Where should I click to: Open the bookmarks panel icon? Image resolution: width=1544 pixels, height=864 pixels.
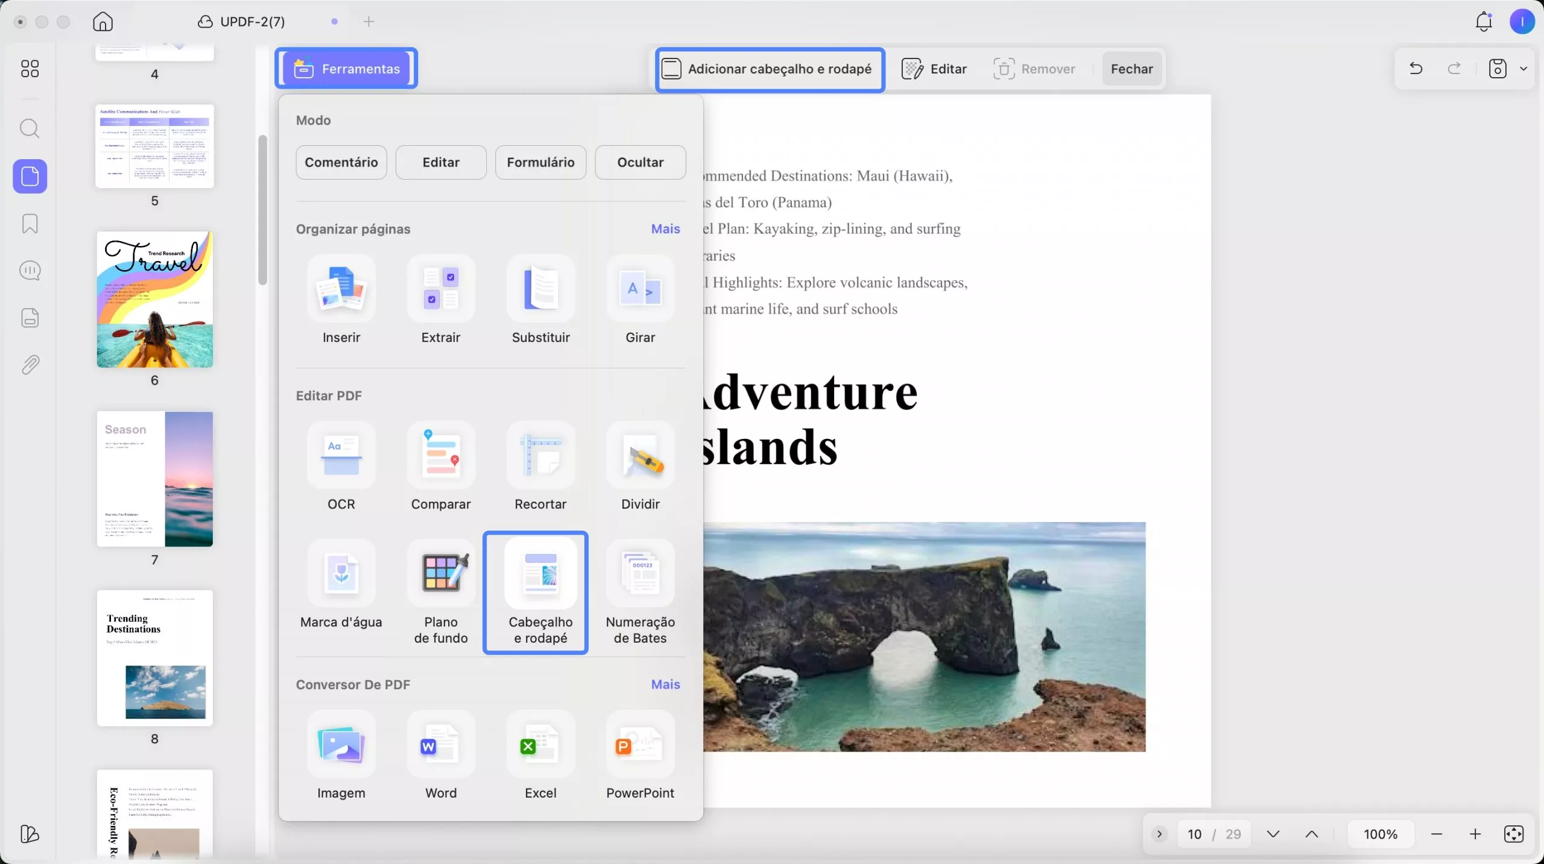tap(30, 224)
